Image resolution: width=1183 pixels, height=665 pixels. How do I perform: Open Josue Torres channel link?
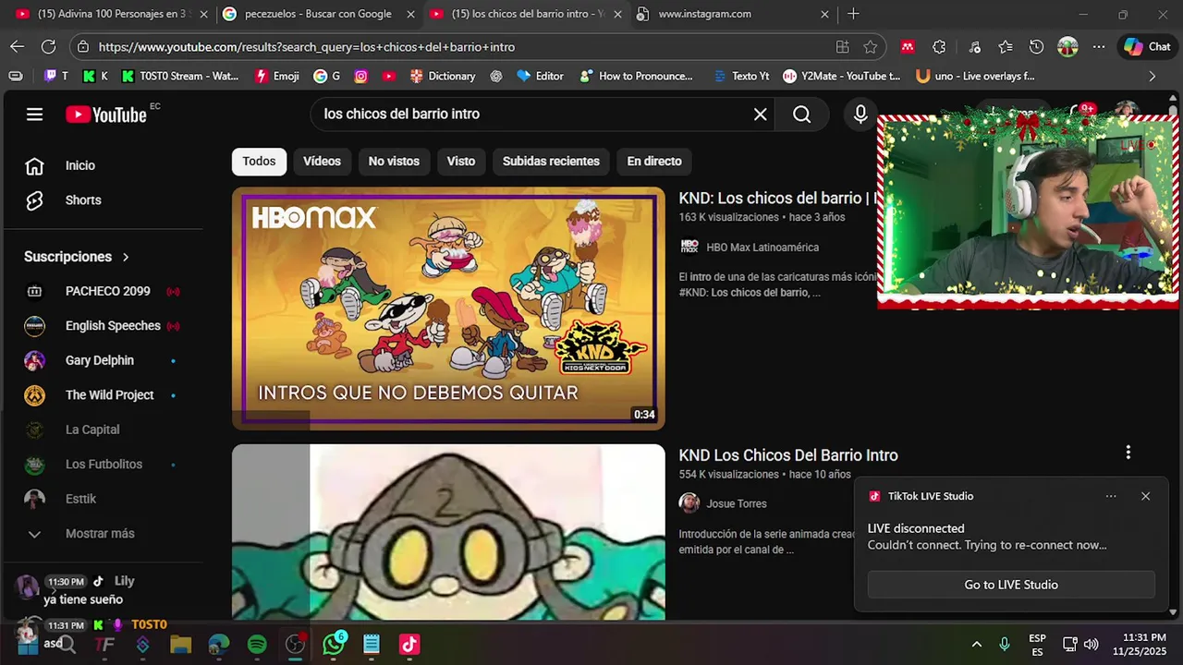tap(737, 503)
